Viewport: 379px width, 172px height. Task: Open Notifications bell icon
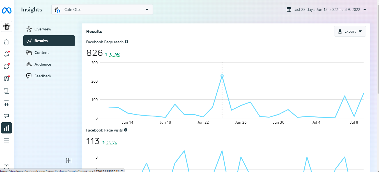[x=6, y=54]
